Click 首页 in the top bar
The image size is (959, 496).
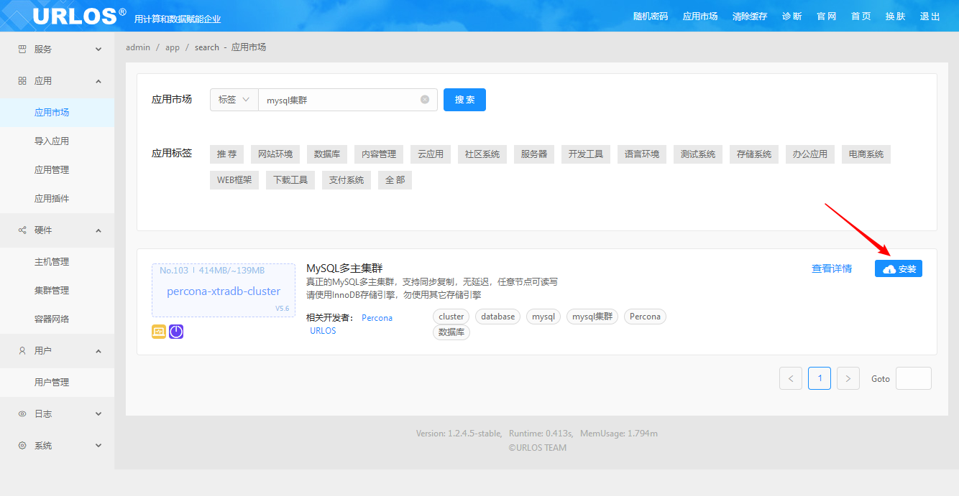click(861, 17)
